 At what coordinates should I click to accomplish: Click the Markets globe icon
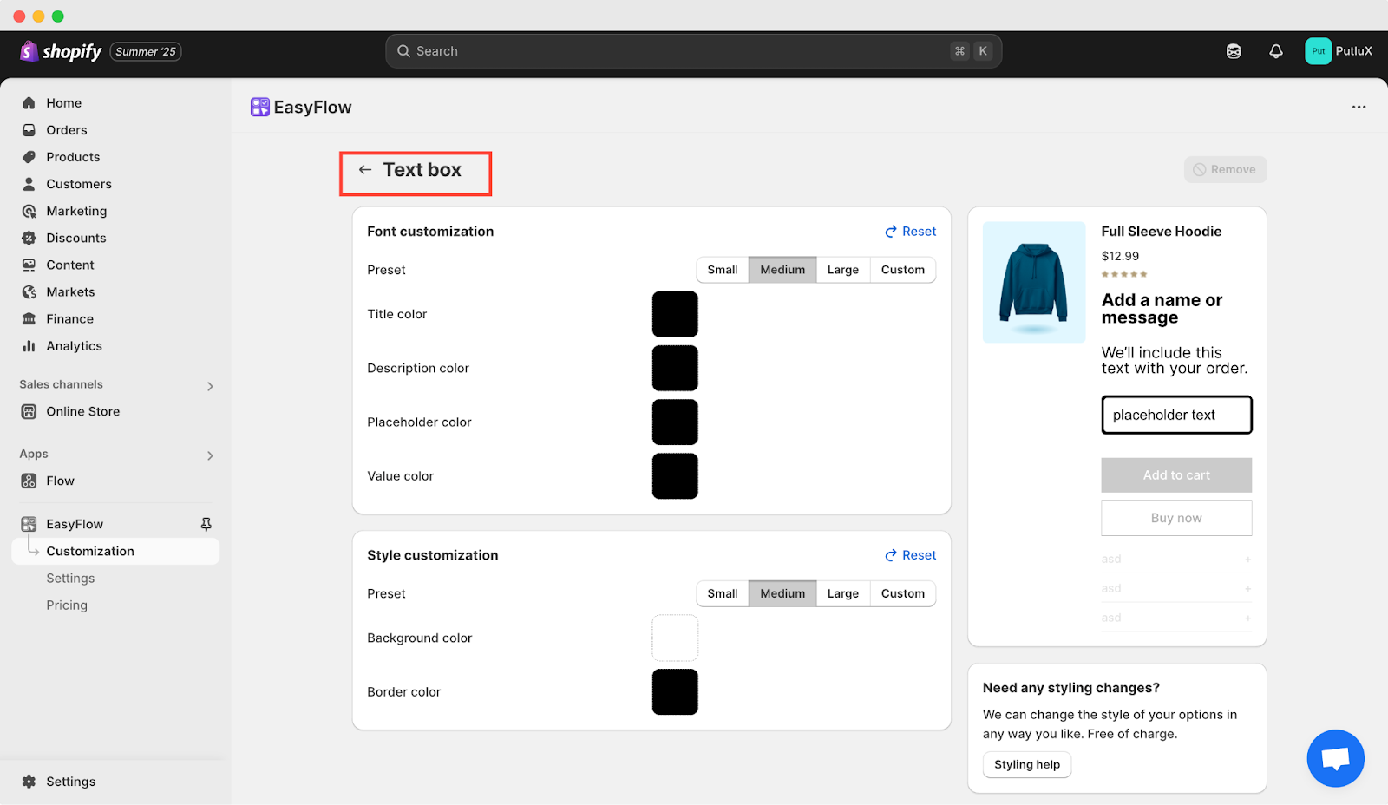[x=29, y=291]
